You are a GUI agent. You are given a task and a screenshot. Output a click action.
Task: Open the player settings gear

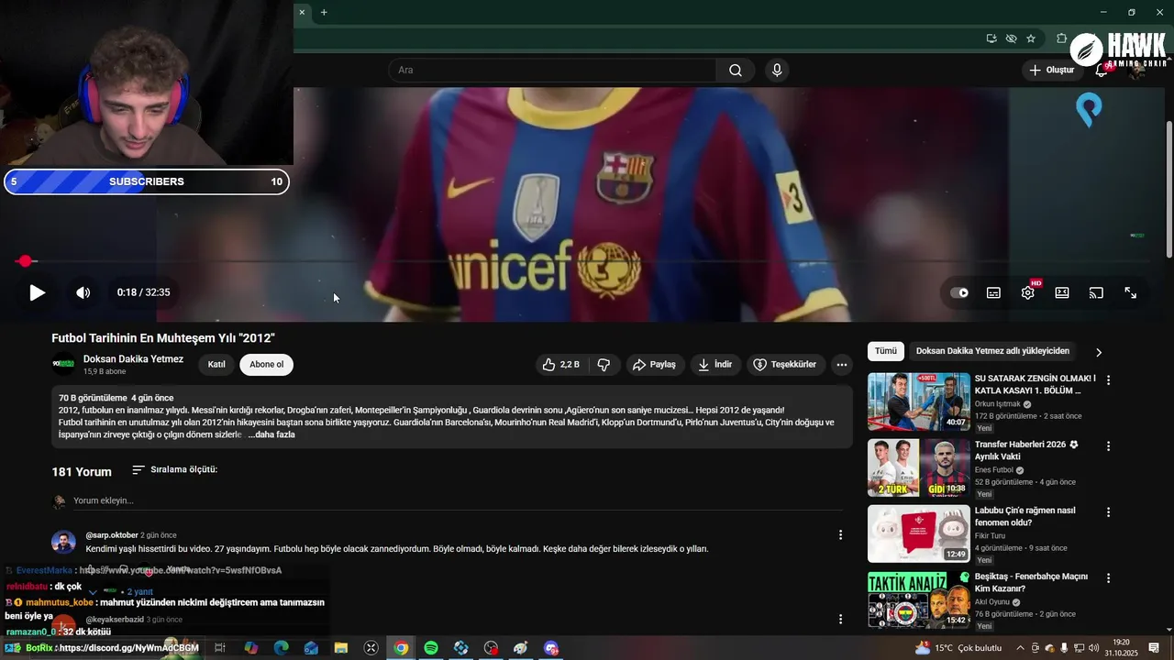click(1028, 292)
